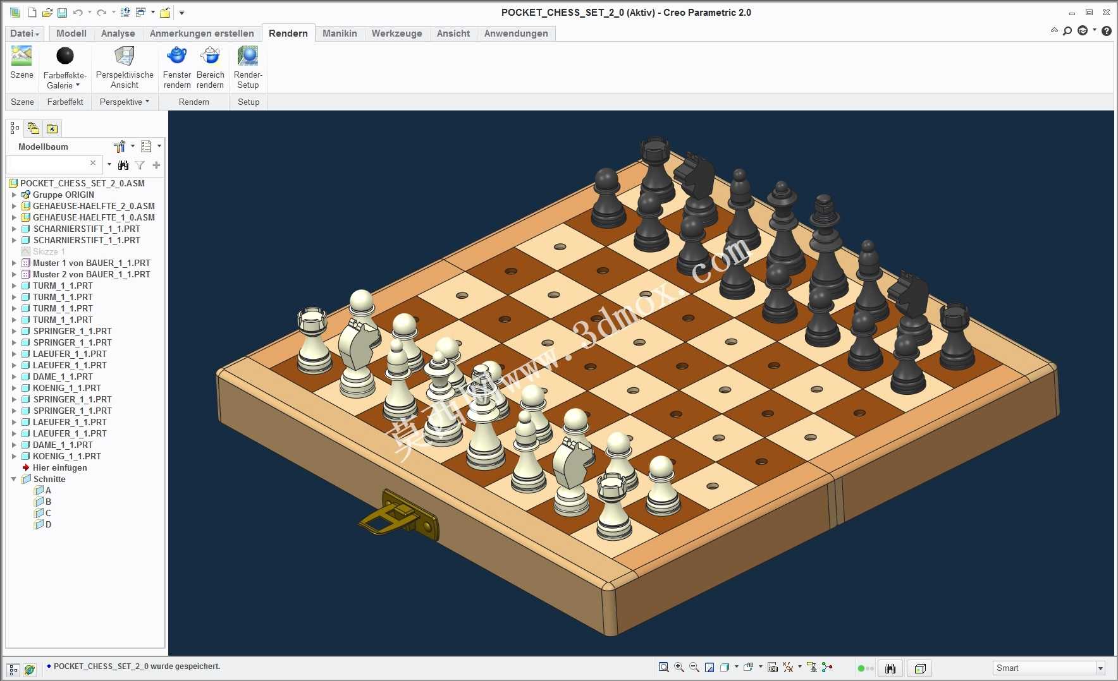
Task: Click the repaint icon in the graphics toolbar
Action: click(709, 668)
